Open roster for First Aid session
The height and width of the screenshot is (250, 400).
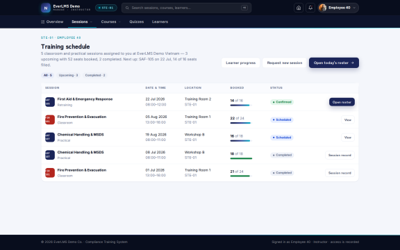coord(342,102)
